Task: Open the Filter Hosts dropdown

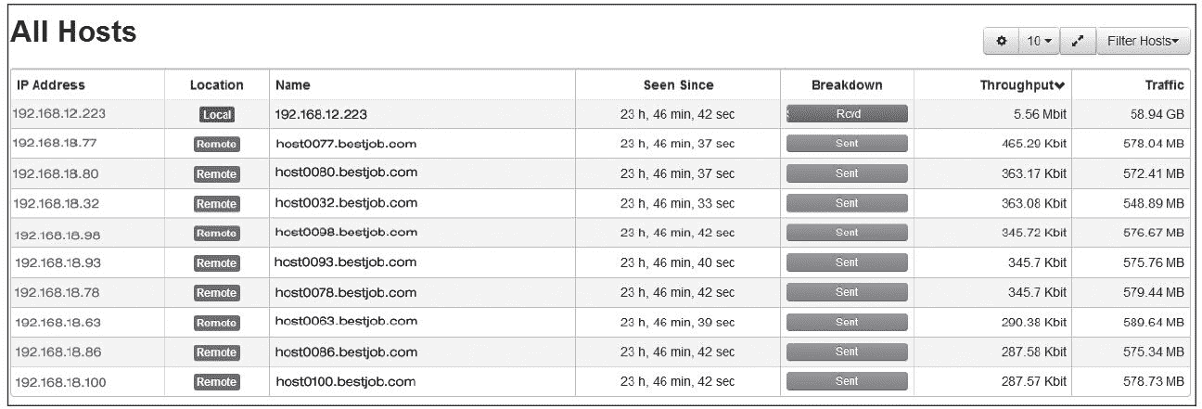Action: click(1143, 42)
